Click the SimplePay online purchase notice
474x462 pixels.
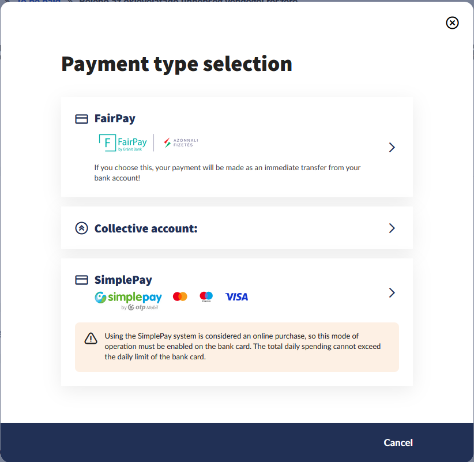242,346
